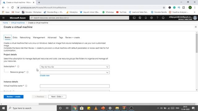Open the Edureka - Workplace bookmark

[x=32, y=12]
